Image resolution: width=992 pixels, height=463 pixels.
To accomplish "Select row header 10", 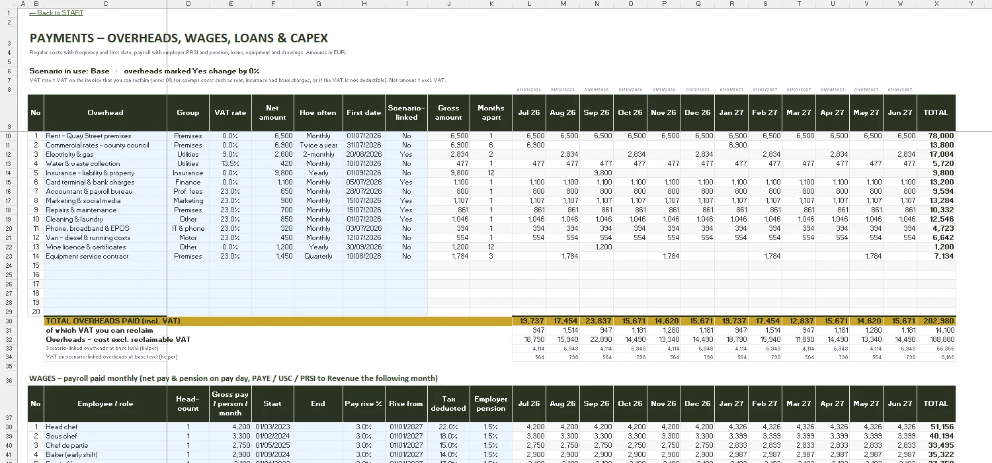I will pyautogui.click(x=9, y=136).
